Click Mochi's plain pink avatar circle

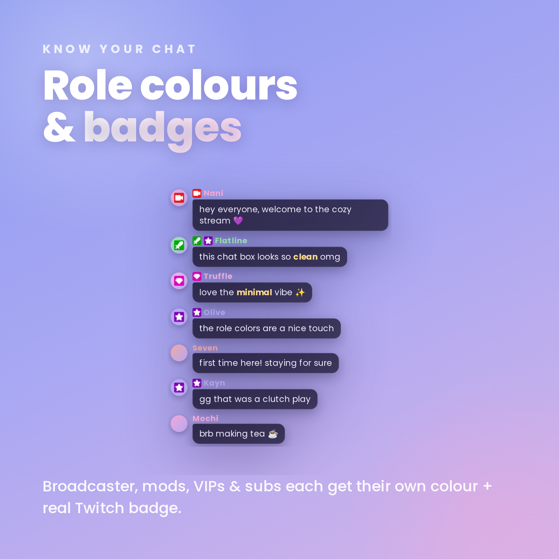pyautogui.click(x=179, y=424)
